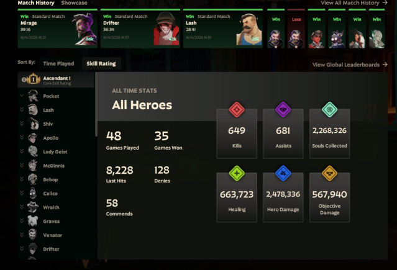Click the orange Objective Damage icon
The height and width of the screenshot is (270, 397).
coord(329,173)
